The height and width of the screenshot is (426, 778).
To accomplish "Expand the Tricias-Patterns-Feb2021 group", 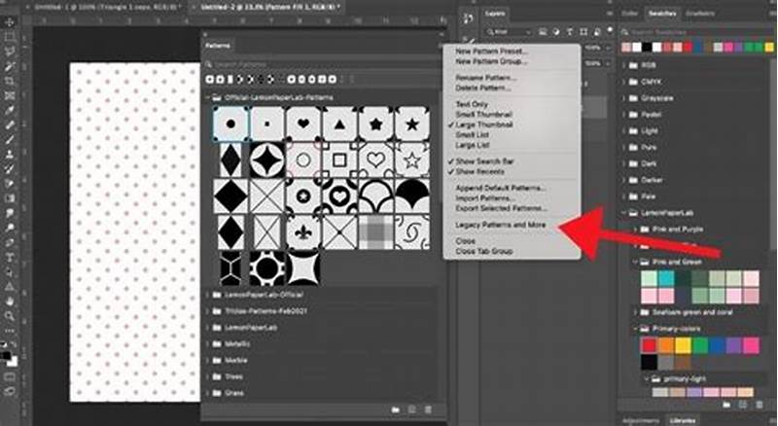I will pyautogui.click(x=208, y=311).
